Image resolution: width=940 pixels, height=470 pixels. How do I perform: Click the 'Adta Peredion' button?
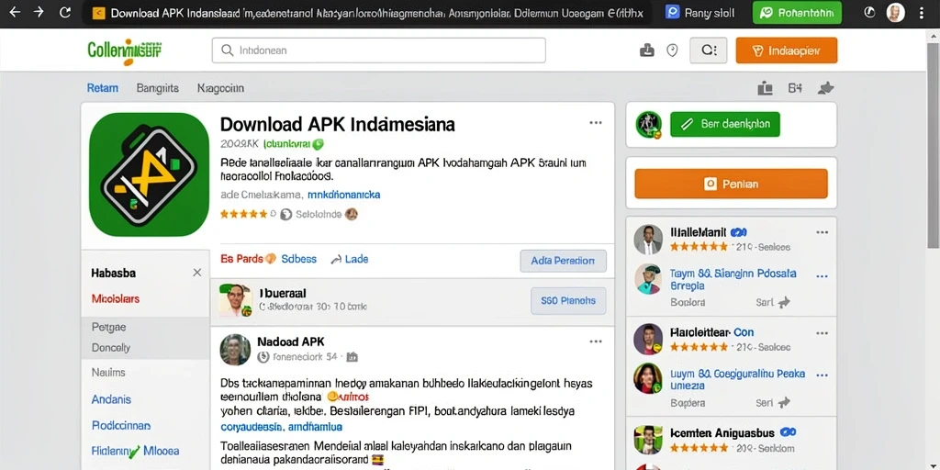(563, 261)
